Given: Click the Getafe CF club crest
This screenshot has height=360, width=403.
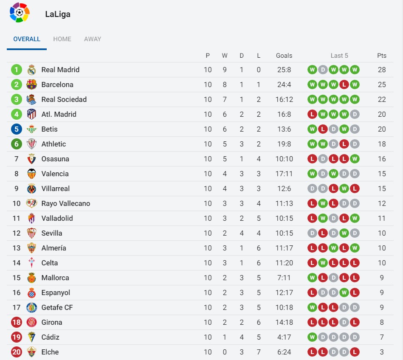Looking at the screenshot, I should pos(31,307).
